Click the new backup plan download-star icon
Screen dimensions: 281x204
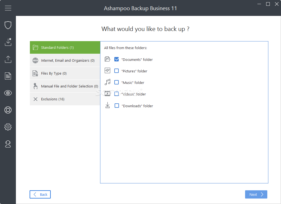(8, 42)
